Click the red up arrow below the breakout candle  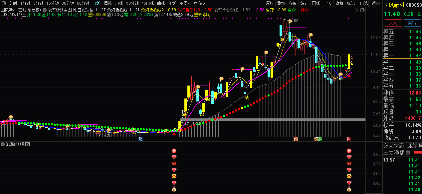pos(174,134)
